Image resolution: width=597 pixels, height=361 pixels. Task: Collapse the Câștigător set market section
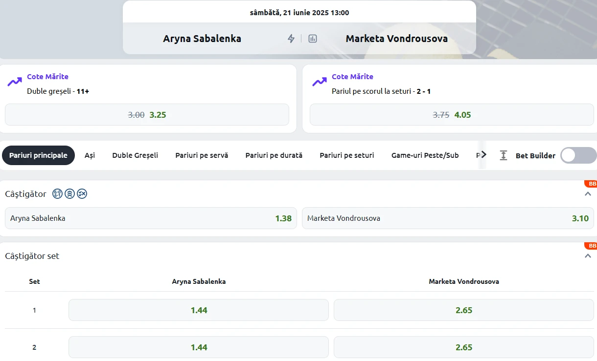point(588,256)
